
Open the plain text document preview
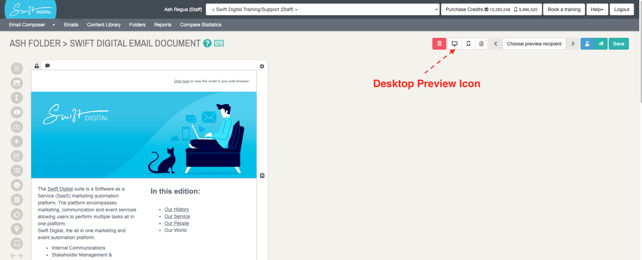(x=481, y=44)
